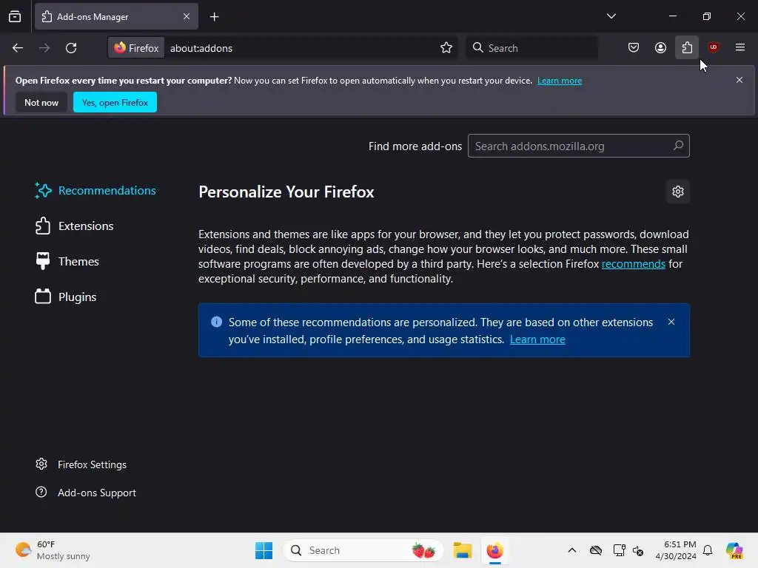758x568 pixels.
Task: Open Learn more in the blue info box
Action: pos(537,339)
